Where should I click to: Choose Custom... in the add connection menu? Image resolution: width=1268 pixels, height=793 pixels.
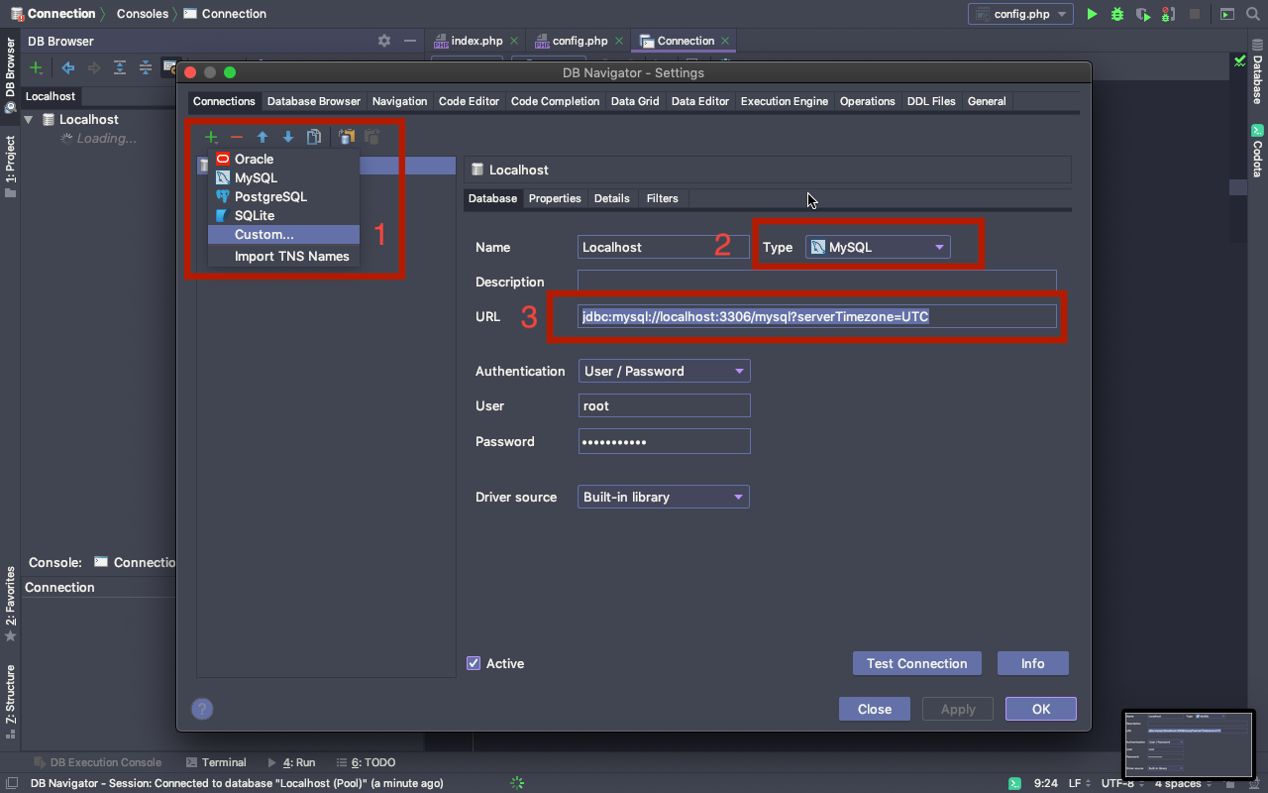tap(283, 235)
